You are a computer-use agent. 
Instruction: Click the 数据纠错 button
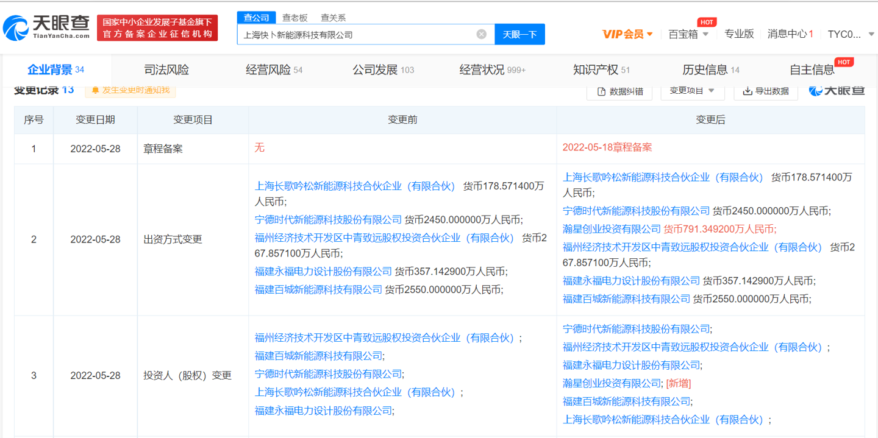click(619, 91)
